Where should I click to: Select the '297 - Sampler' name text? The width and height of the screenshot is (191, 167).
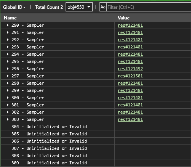[28, 76]
